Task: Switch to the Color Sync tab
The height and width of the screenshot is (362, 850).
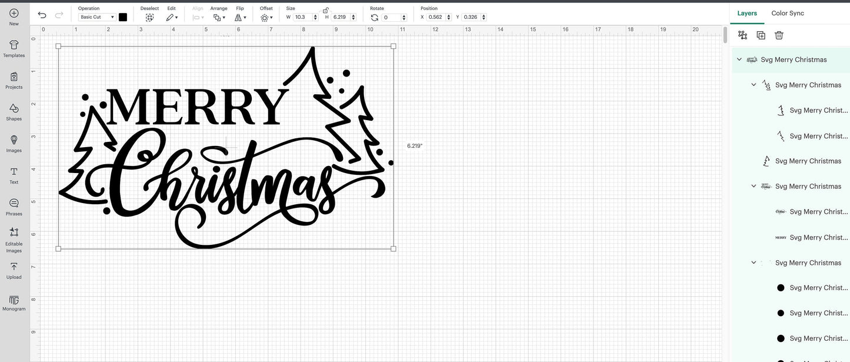Action: click(x=787, y=13)
